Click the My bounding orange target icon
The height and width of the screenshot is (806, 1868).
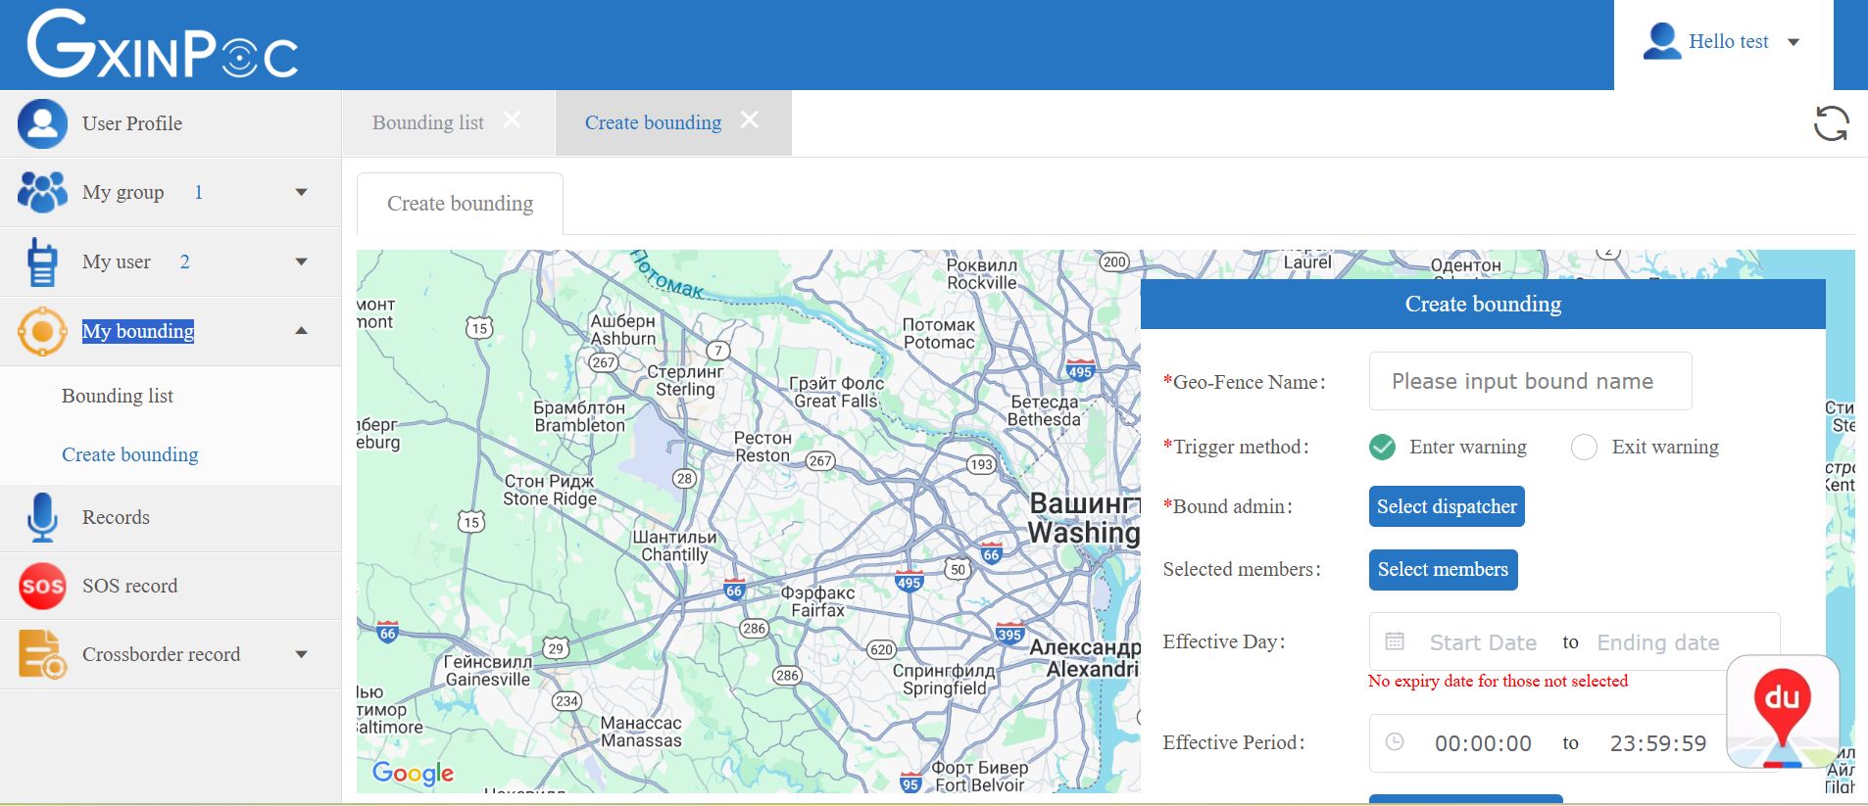point(42,331)
